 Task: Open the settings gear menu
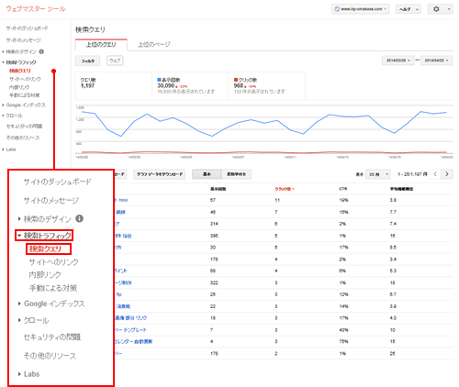tap(441, 9)
